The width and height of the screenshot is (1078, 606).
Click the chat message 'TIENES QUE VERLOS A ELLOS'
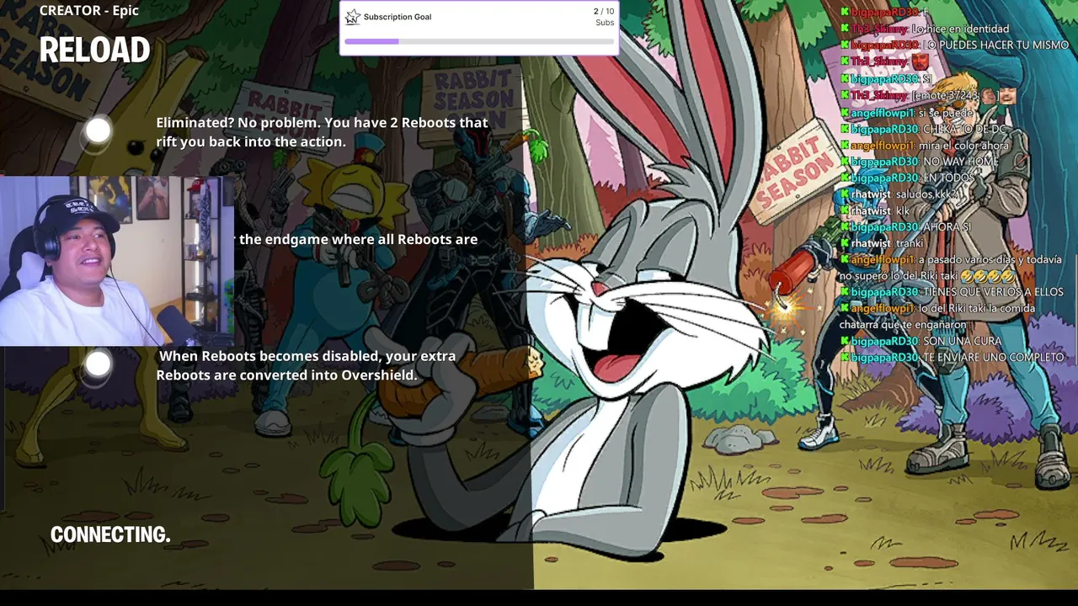pyautogui.click(x=993, y=292)
